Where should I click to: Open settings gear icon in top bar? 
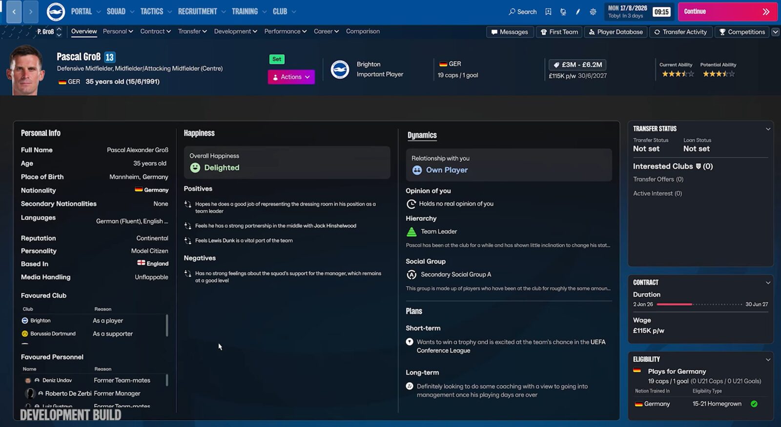(593, 12)
